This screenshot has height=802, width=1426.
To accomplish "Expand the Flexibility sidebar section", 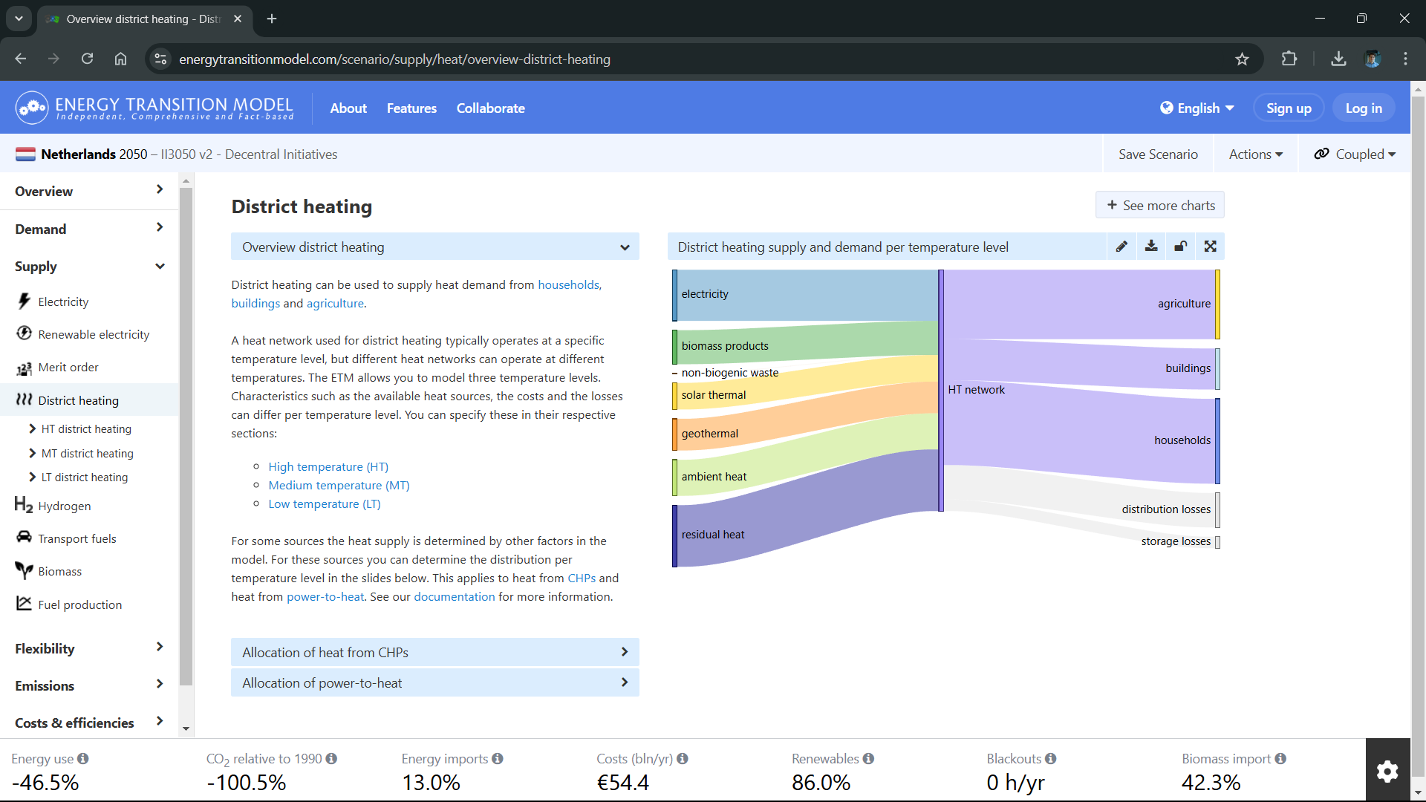I will (89, 649).
